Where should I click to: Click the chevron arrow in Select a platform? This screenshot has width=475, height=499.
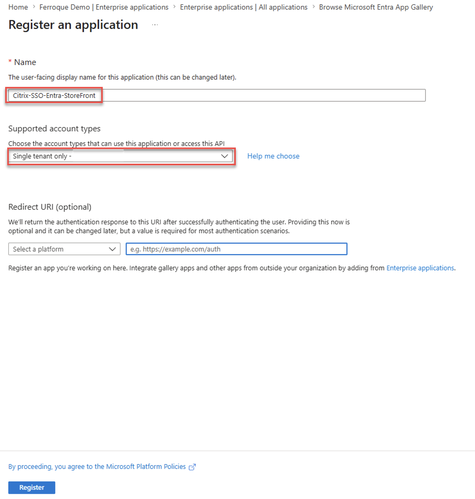point(112,249)
